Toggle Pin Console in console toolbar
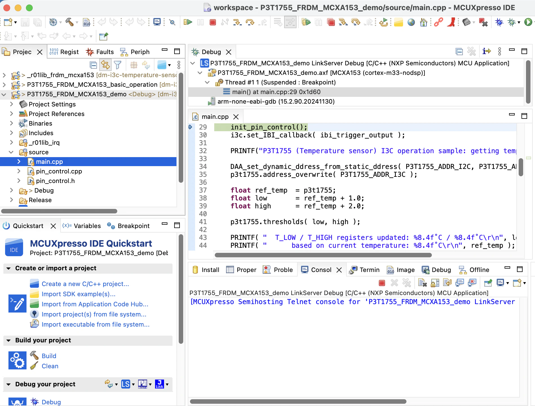Image resolution: width=535 pixels, height=406 pixels. 488,283
